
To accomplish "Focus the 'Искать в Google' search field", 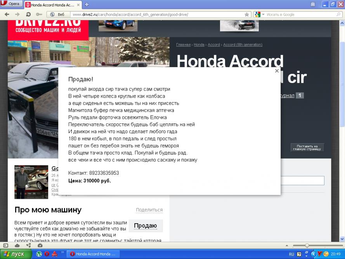I will point(300,14).
